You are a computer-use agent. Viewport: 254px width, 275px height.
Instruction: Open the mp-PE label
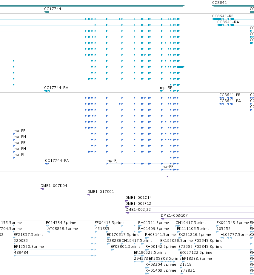pos(19,143)
